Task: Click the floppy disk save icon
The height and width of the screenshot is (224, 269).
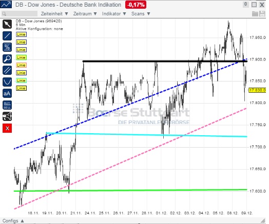Action: 262,14
